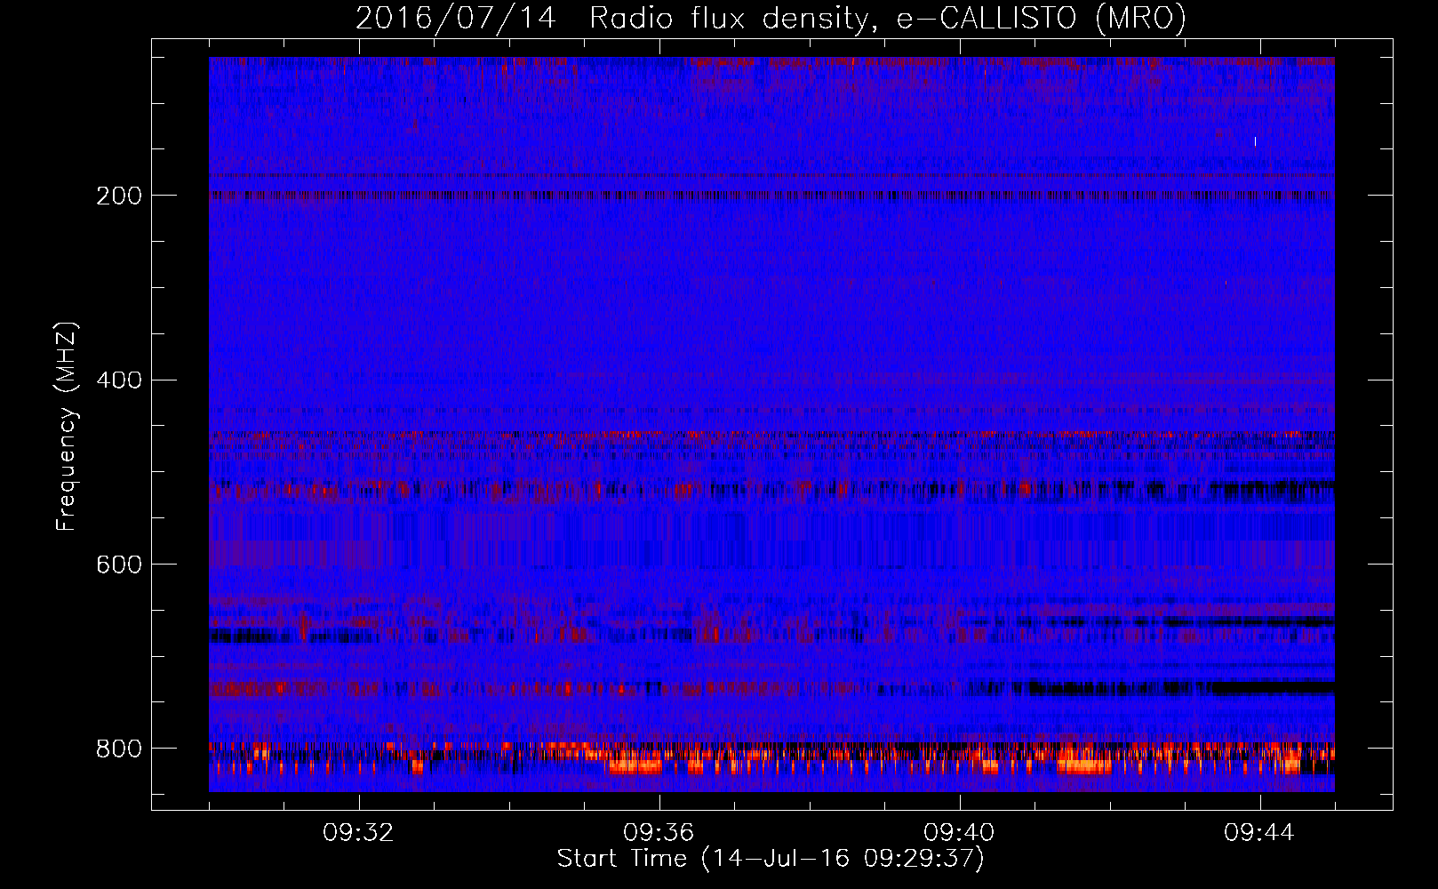
Task: Click the "Frequency (MHZ)" axis label
Action: point(66,426)
